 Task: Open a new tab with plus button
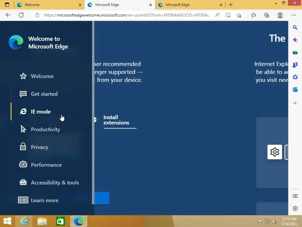click(231, 5)
